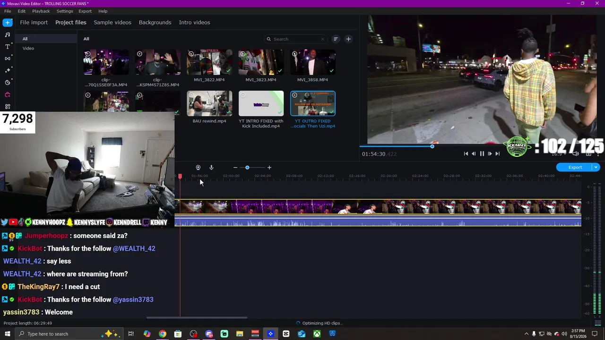Open the Overlay/sticker circle icon in sidebar
The image size is (605, 340).
pos(8,83)
